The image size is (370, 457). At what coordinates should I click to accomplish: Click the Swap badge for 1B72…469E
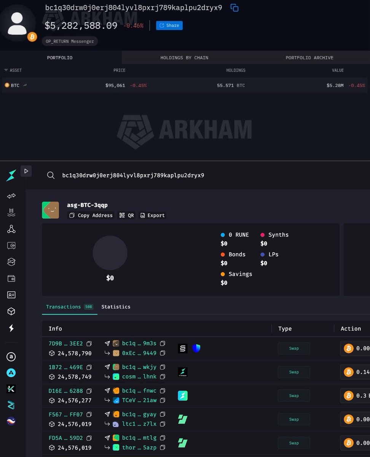pos(294,372)
